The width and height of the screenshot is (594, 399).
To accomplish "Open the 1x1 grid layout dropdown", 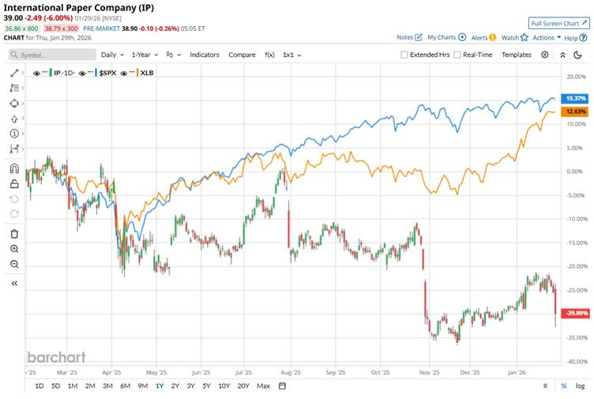I will point(292,55).
